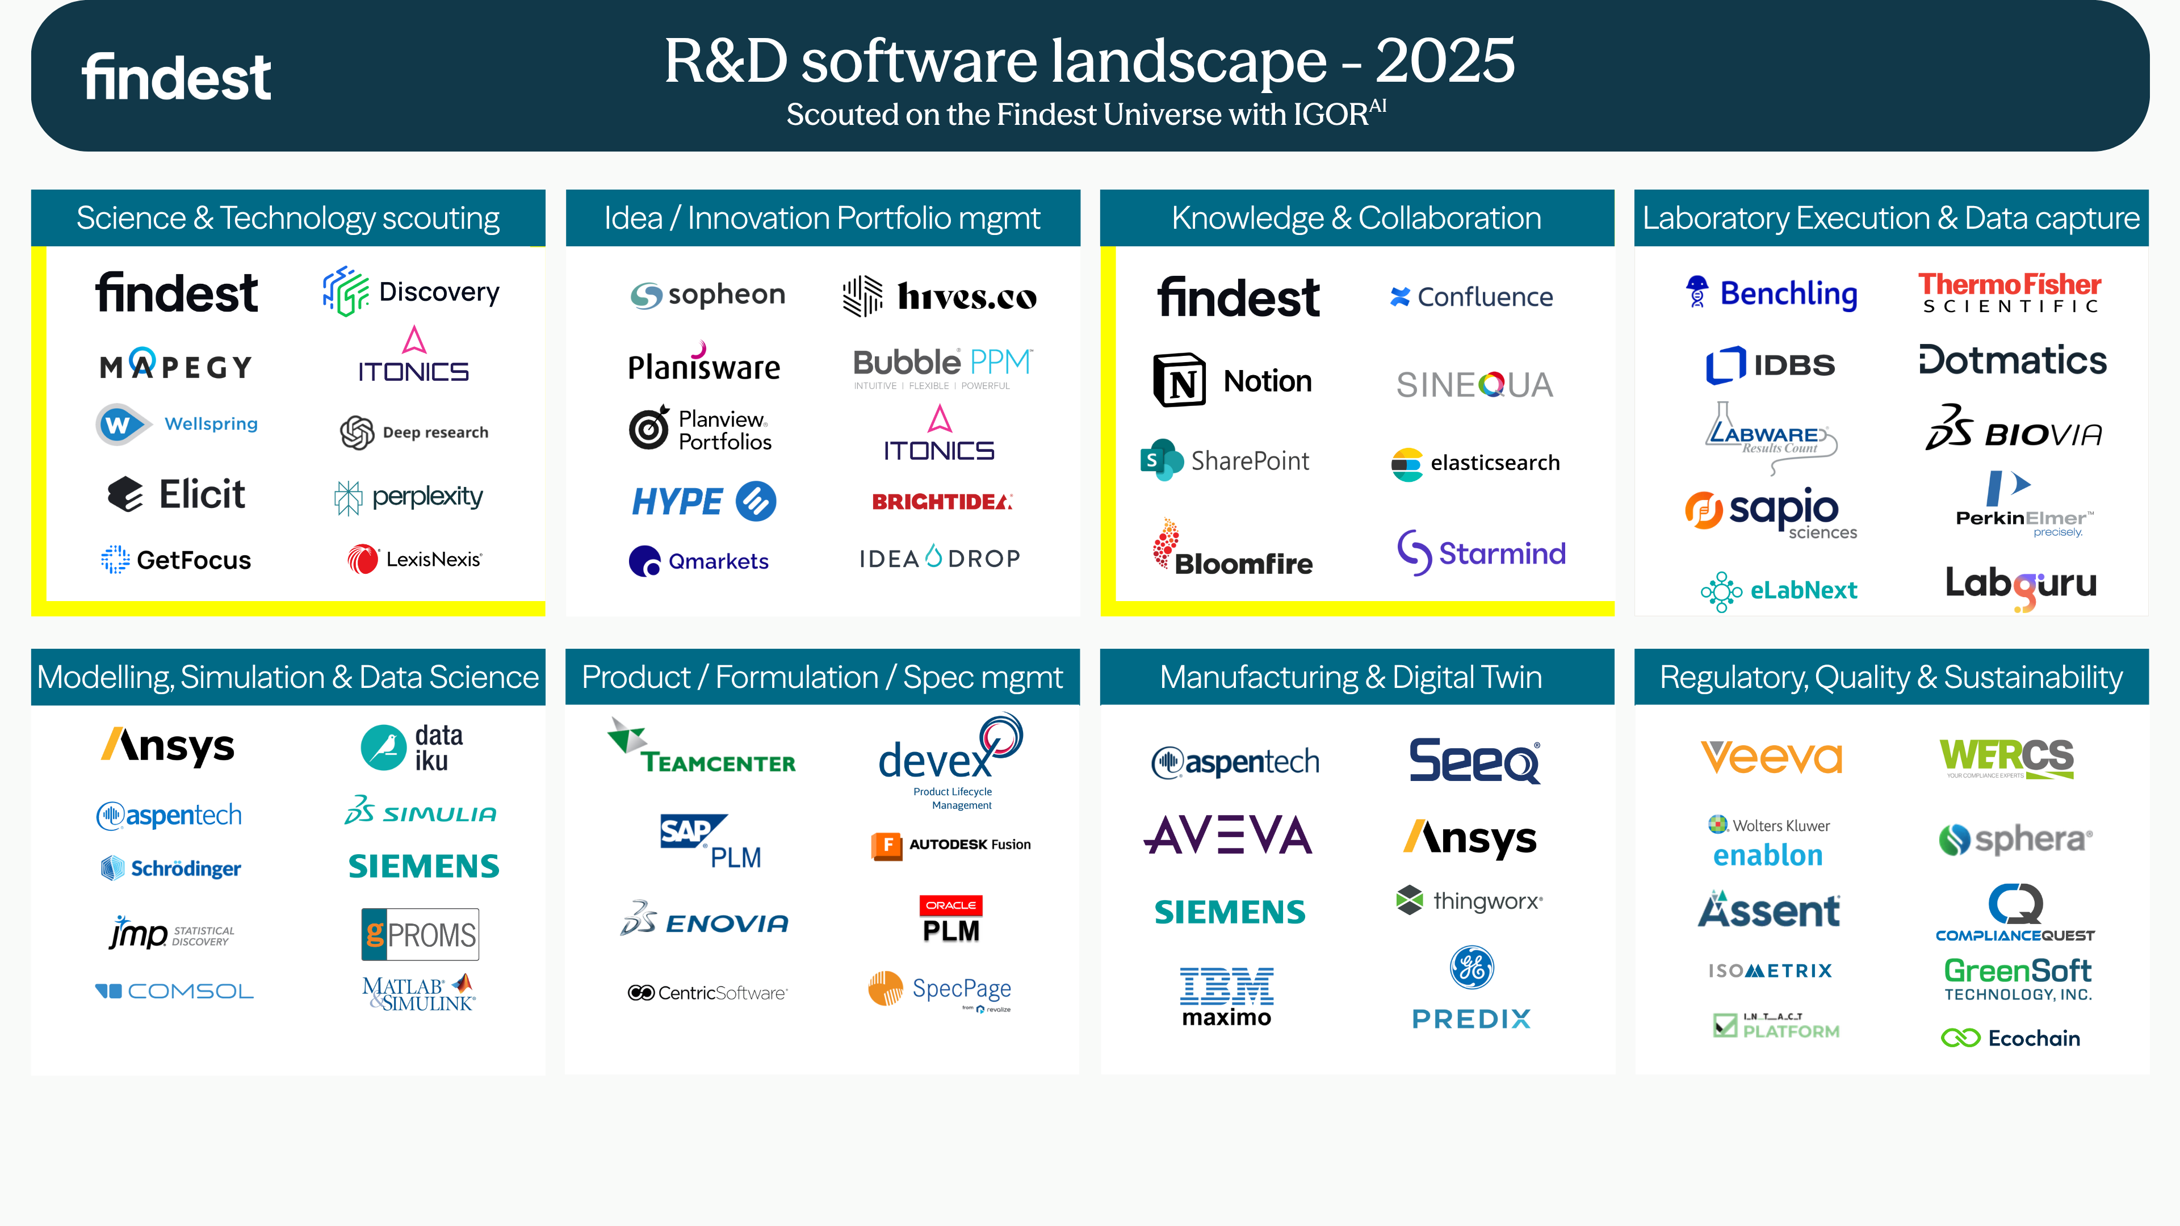
Task: Click the Idea Drop logo
Action: point(940,557)
